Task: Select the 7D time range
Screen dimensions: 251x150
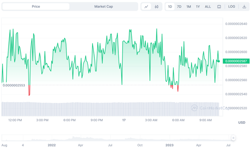Action: tap(179, 7)
